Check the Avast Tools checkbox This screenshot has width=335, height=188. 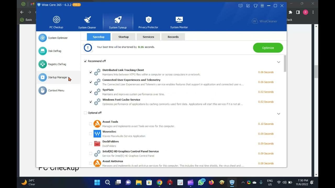(91, 124)
